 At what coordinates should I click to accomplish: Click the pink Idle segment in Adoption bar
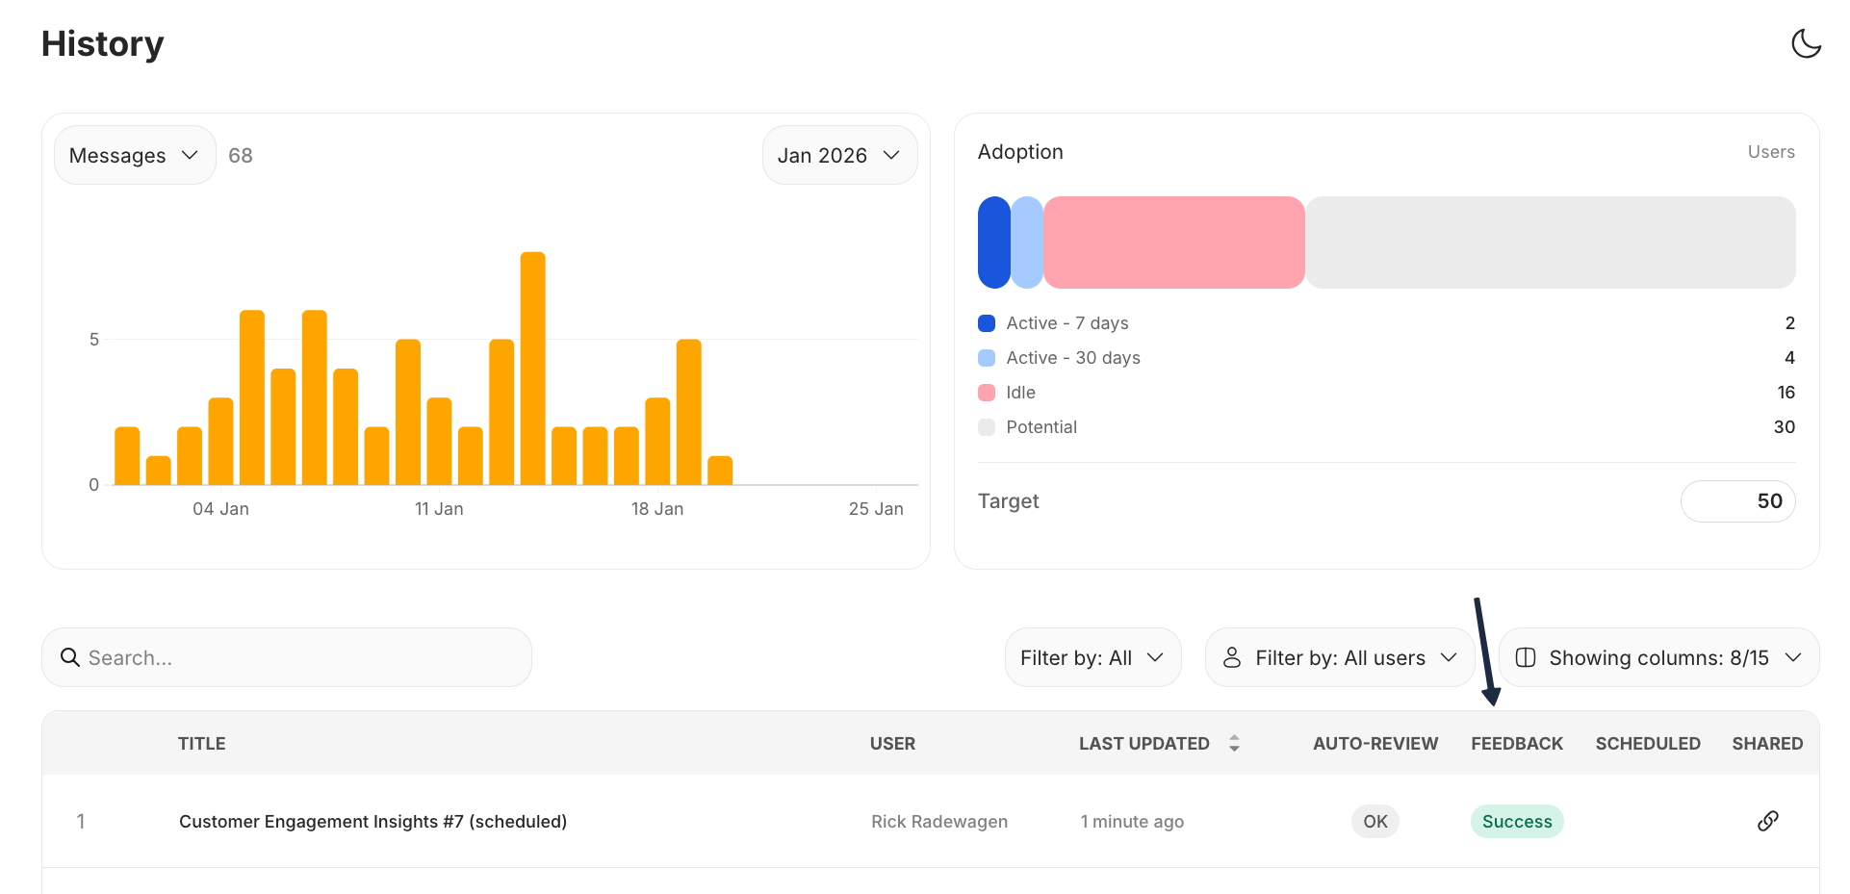coord(1173,243)
